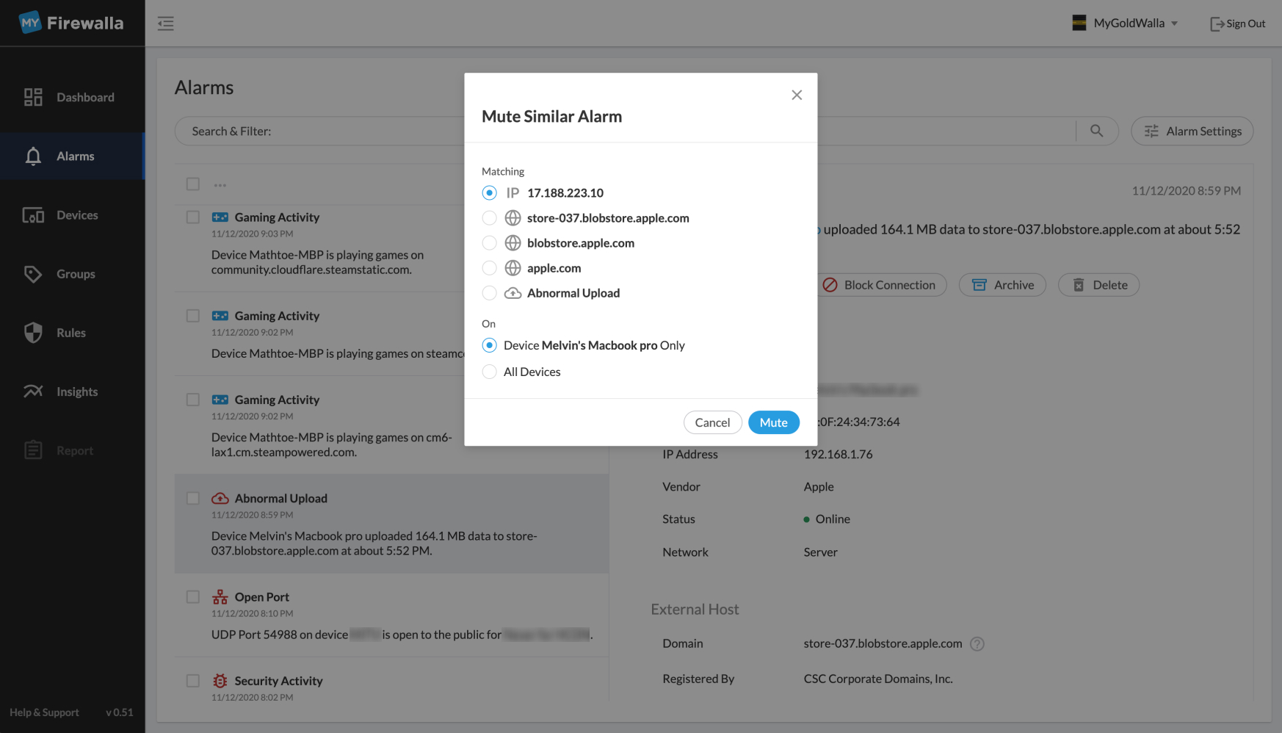This screenshot has height=733, width=1282.
Task: Check the Open Port alarm checkbox
Action: tap(192, 597)
